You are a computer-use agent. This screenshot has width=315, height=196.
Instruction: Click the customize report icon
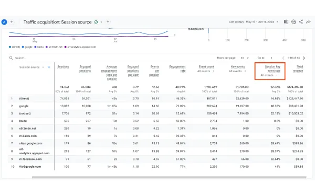tap(293, 21)
